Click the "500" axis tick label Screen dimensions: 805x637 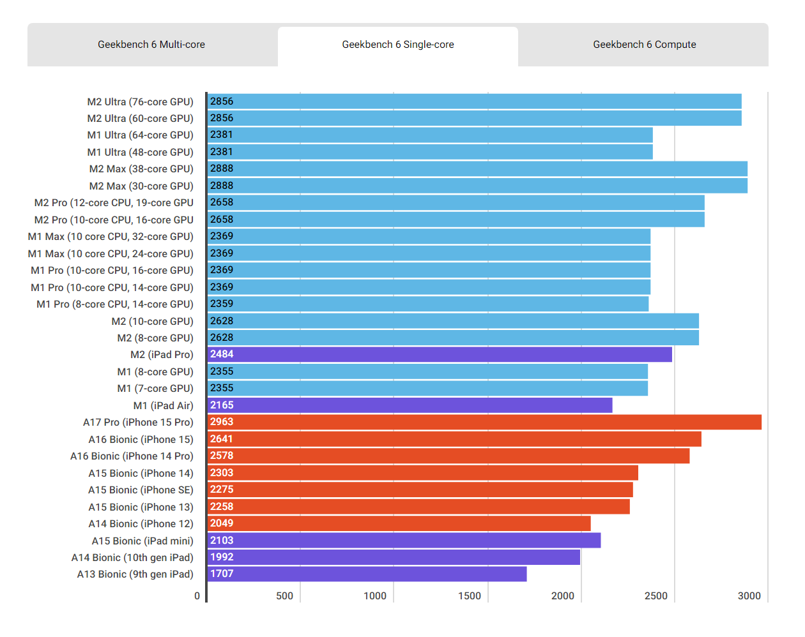coord(285,596)
